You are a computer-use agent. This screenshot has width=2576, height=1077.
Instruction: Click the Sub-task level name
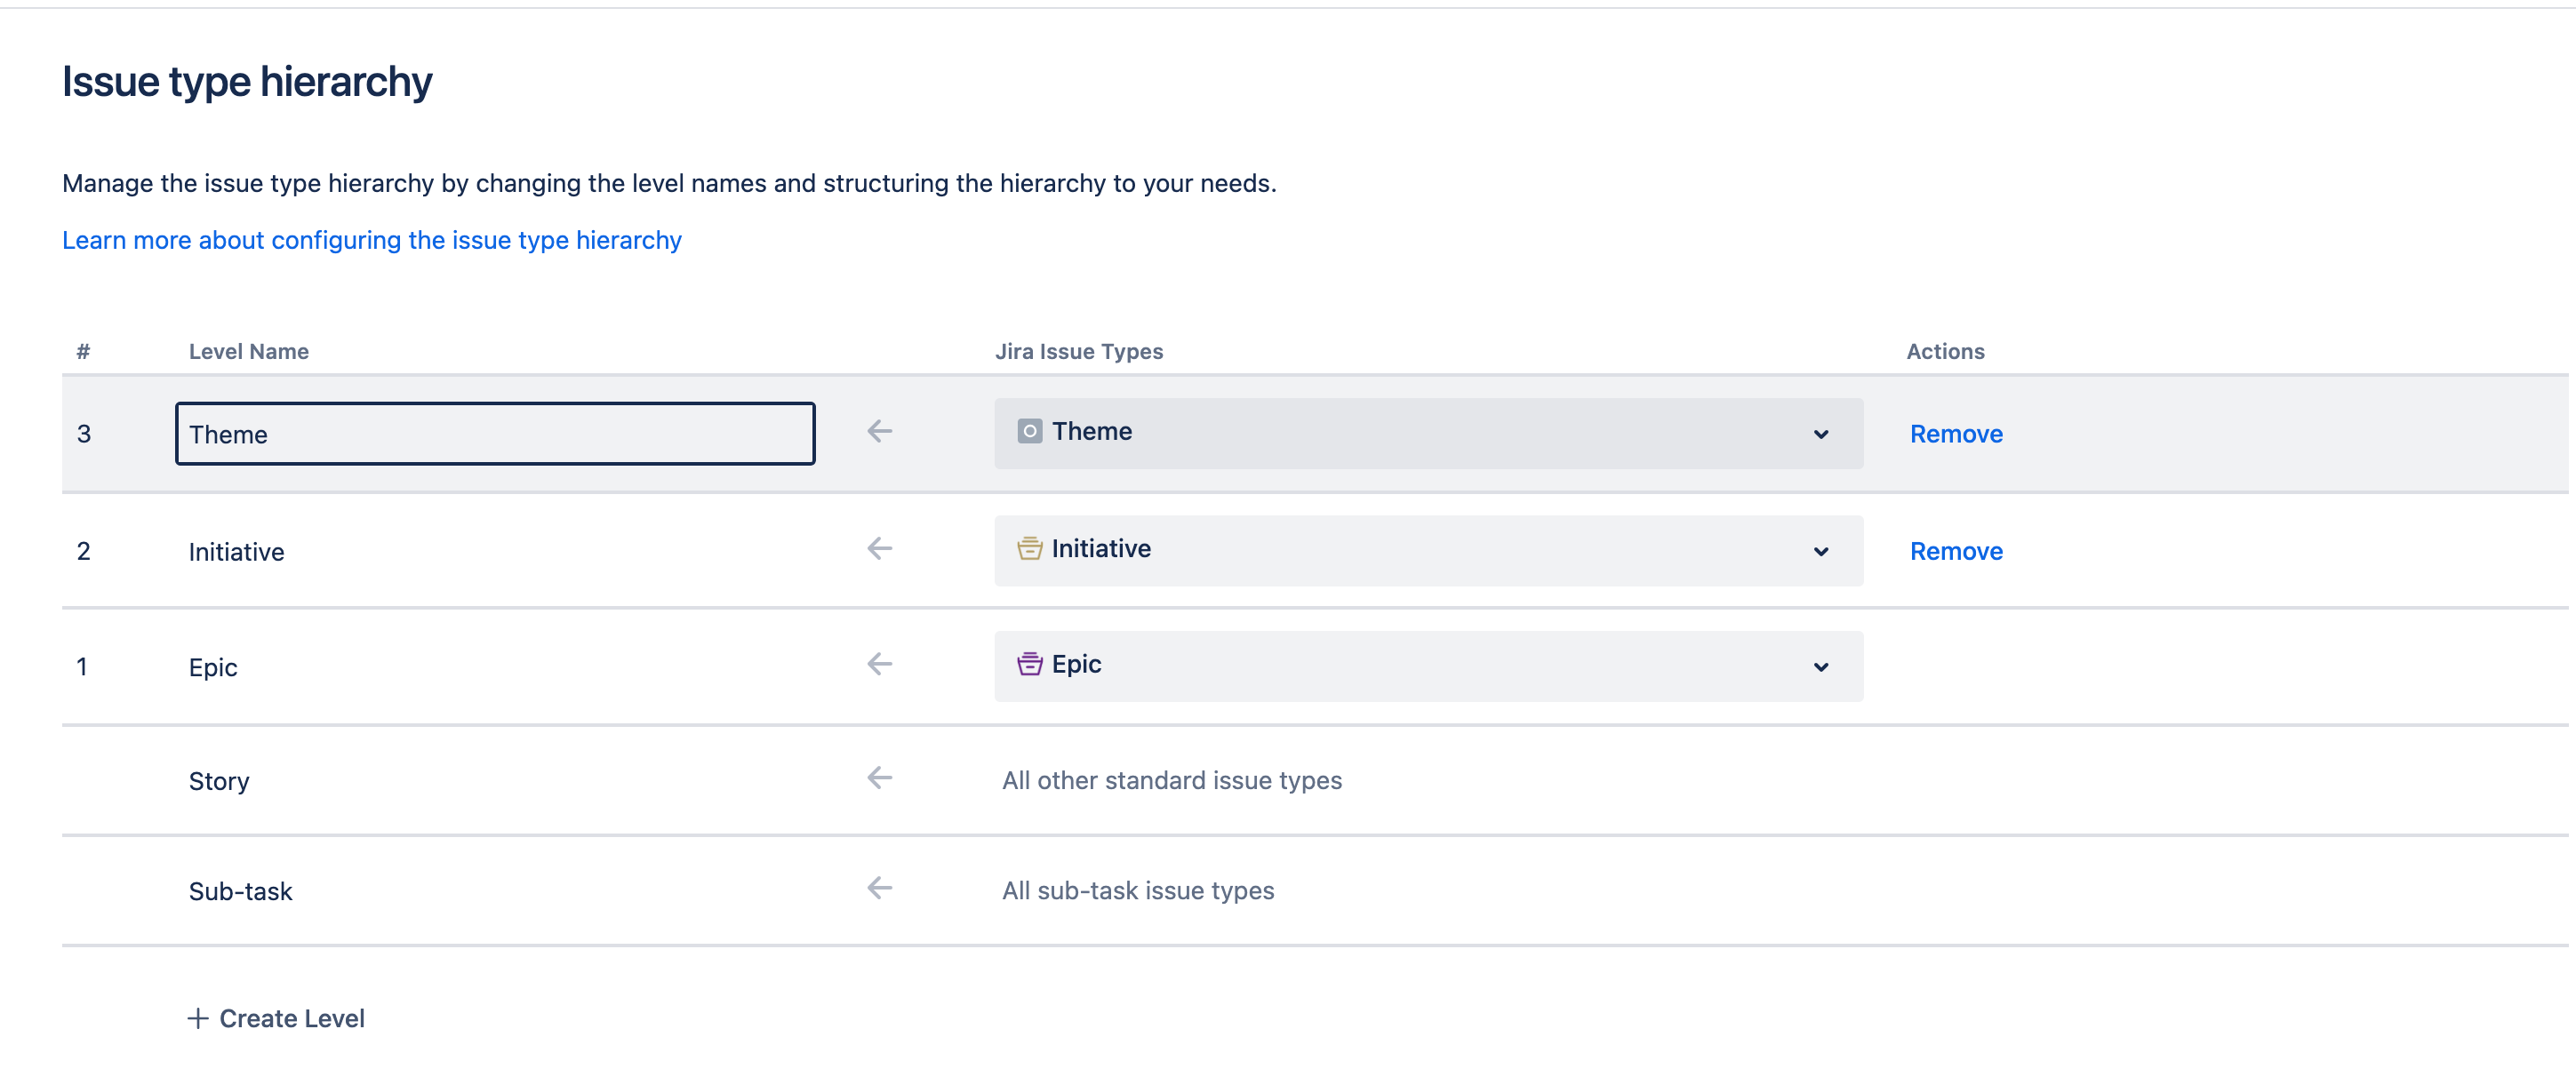coord(240,891)
